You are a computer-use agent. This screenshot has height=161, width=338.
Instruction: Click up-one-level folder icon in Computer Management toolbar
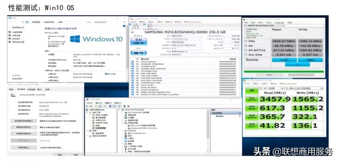tap(96, 106)
